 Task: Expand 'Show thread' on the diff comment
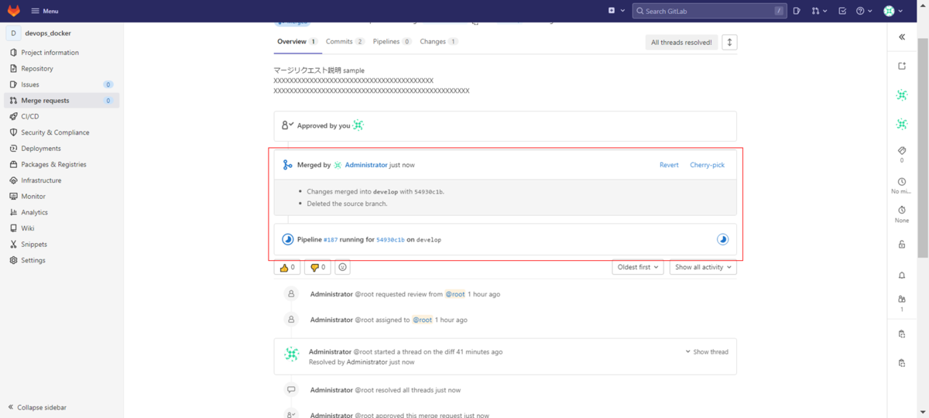tap(707, 352)
